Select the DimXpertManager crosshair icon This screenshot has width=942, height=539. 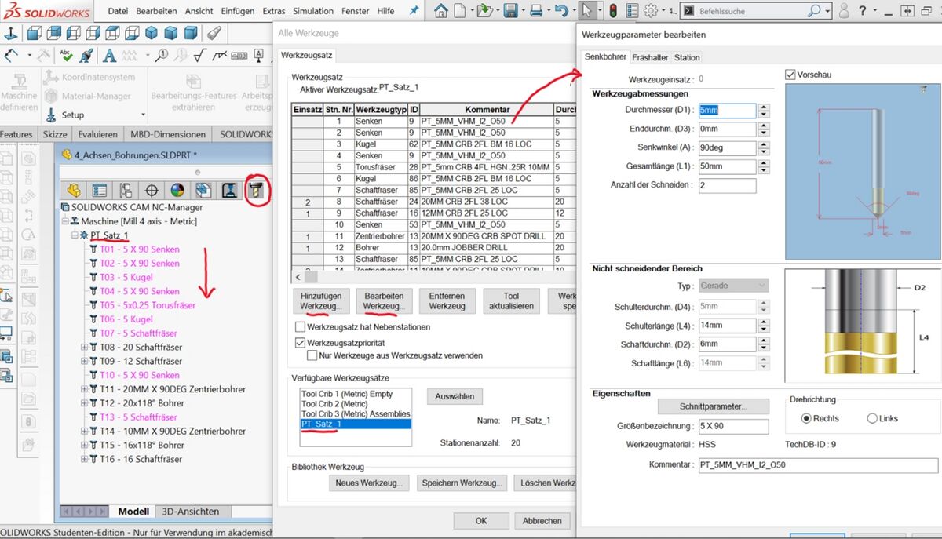click(x=152, y=191)
